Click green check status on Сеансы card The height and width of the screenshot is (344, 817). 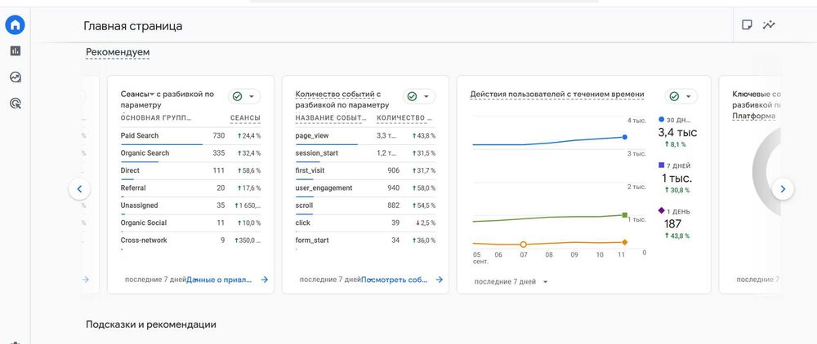point(237,97)
